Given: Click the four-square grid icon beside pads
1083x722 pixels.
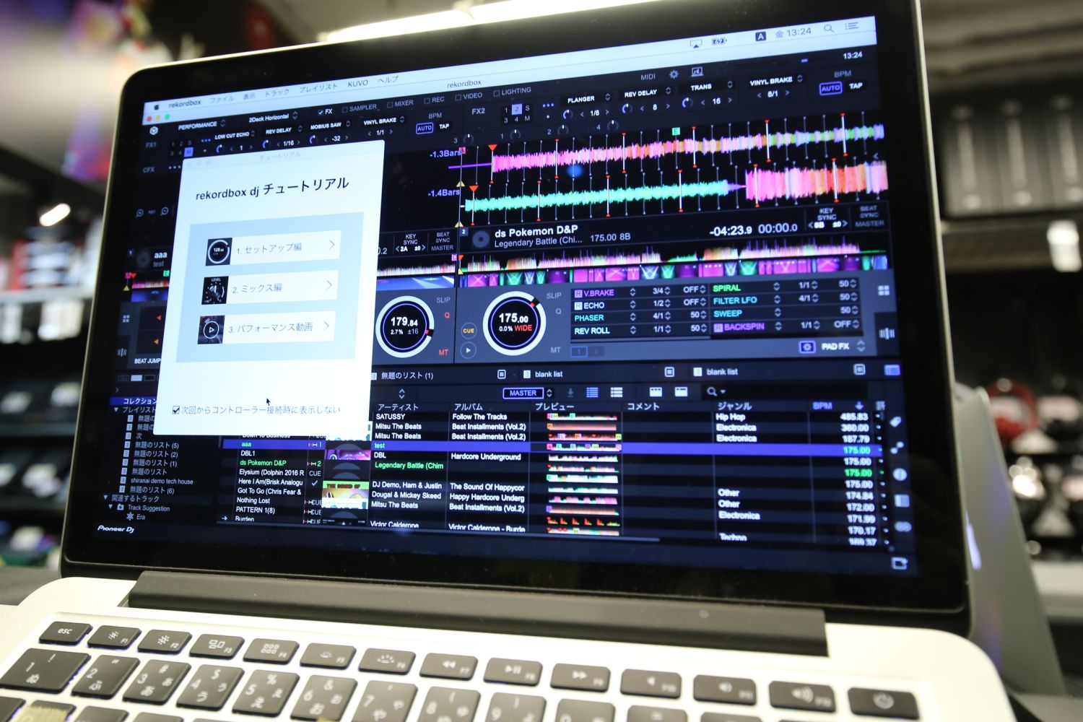Looking at the screenshot, I should coord(884,290).
